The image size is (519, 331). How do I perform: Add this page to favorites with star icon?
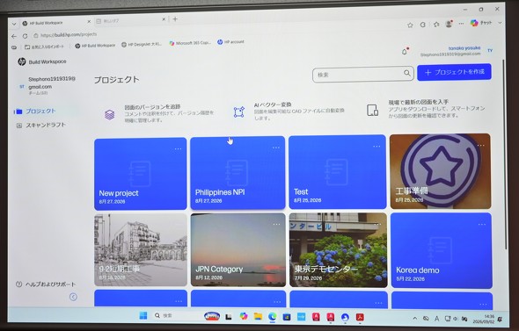[410, 25]
